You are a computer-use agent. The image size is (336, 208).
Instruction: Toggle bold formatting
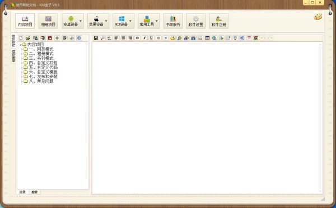pyautogui.click(x=137, y=38)
